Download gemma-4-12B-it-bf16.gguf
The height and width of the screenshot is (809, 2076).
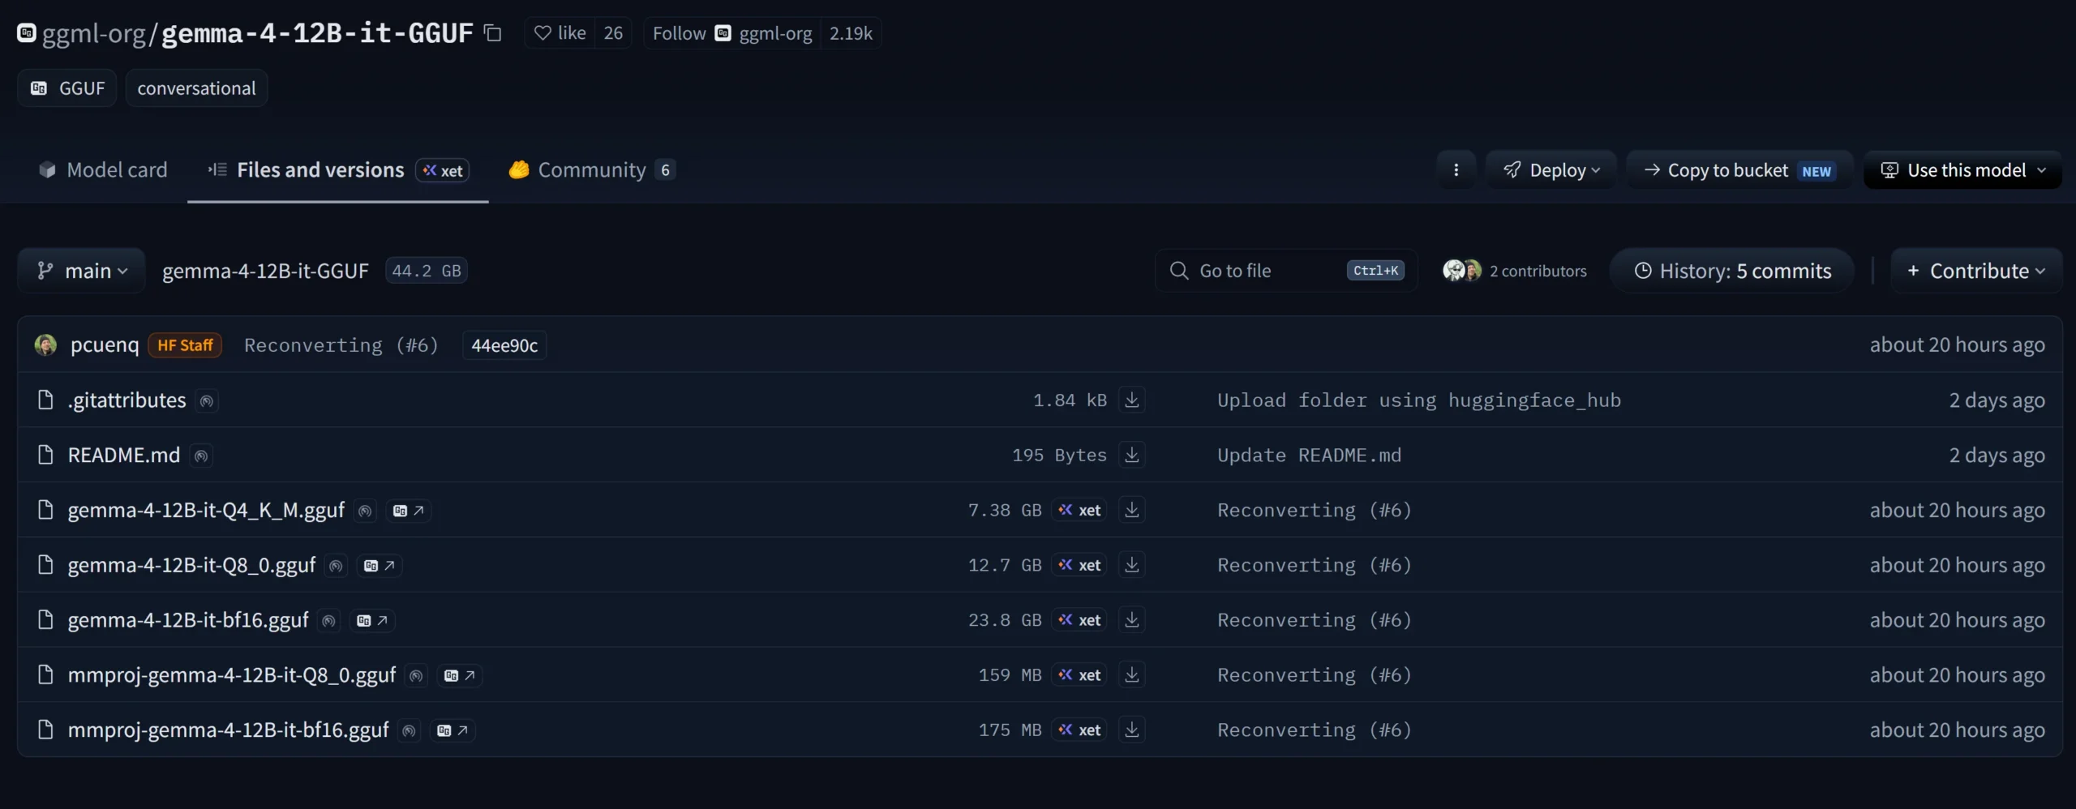(1132, 620)
